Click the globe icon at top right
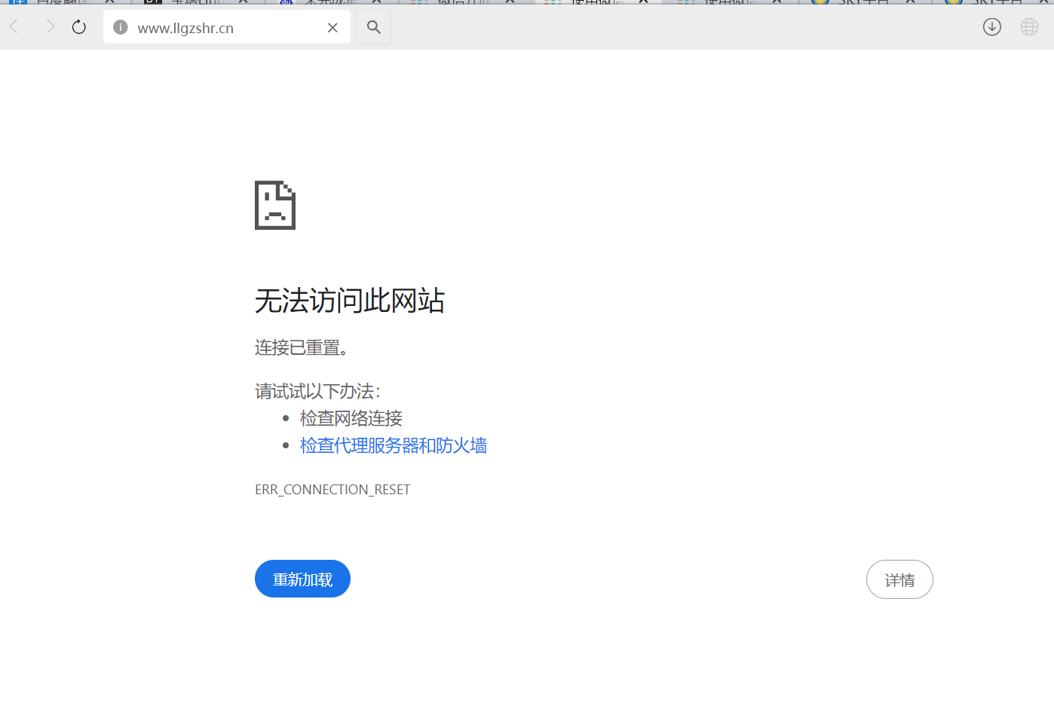The image size is (1054, 712). click(1029, 27)
